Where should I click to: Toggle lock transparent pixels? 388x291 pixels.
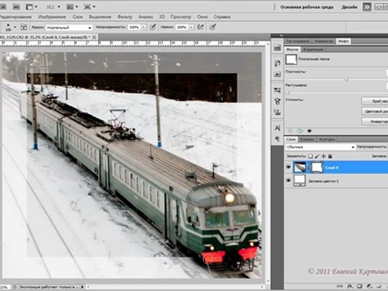click(x=310, y=156)
